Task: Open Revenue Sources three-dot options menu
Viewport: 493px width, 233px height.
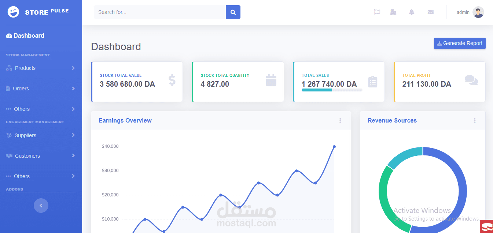Action: tap(475, 121)
